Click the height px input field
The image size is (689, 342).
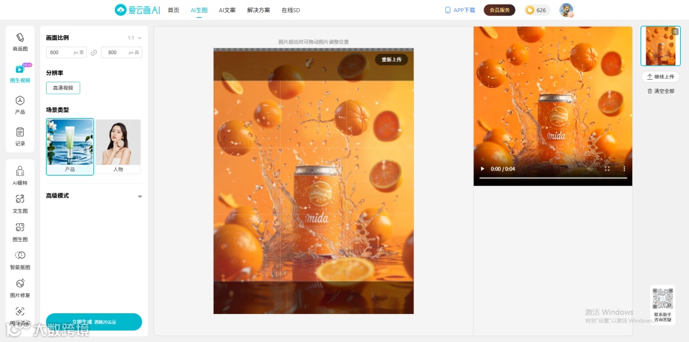(122, 52)
